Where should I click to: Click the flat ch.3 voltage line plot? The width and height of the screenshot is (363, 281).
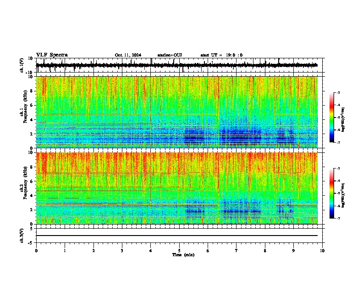pyautogui.click(x=177, y=236)
